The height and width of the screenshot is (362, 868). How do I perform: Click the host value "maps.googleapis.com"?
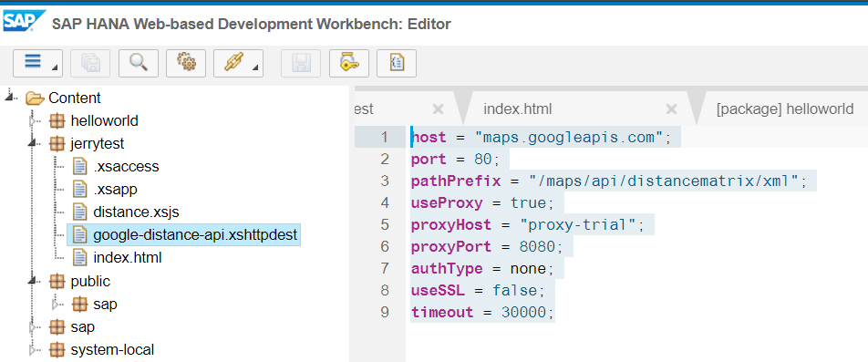tap(569, 138)
